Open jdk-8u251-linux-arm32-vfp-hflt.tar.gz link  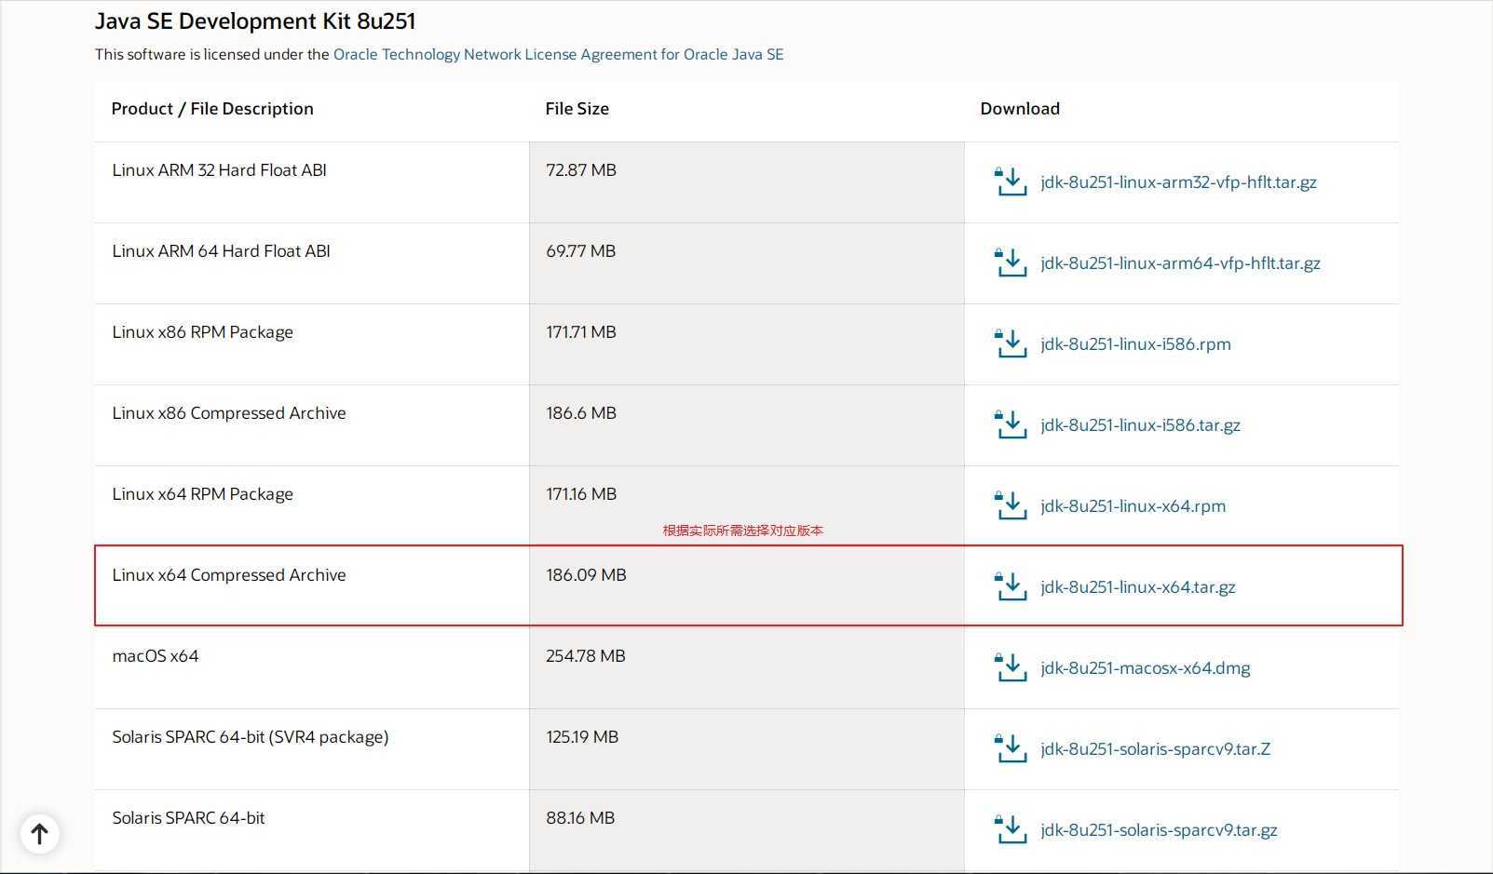(1178, 182)
